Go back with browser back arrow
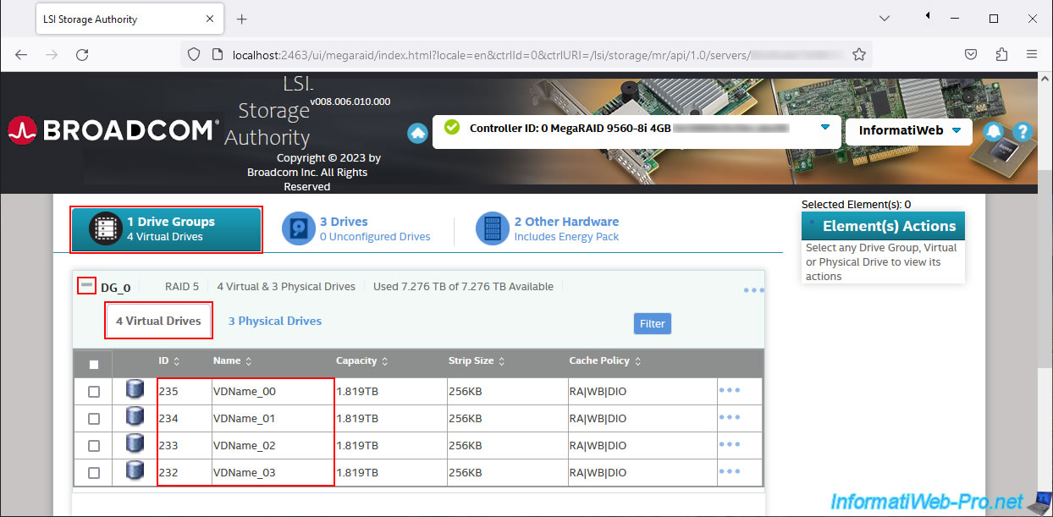The width and height of the screenshot is (1053, 517). pyautogui.click(x=21, y=54)
